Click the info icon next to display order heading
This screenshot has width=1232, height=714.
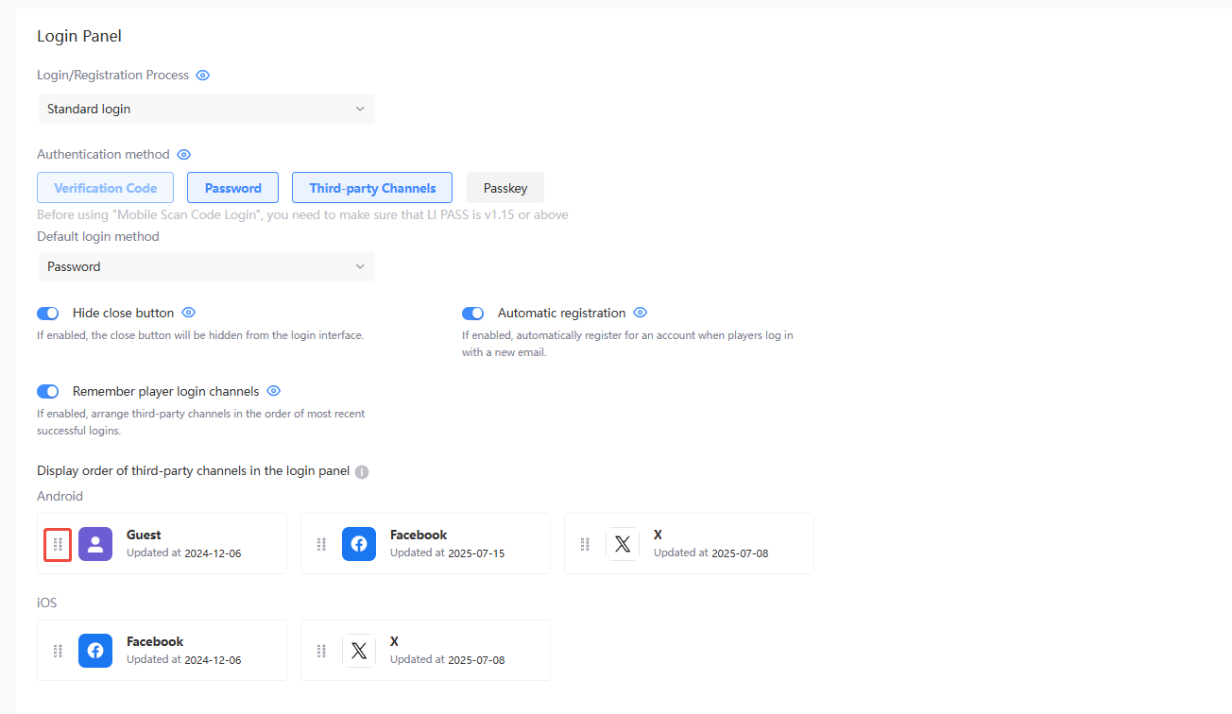[x=362, y=471]
